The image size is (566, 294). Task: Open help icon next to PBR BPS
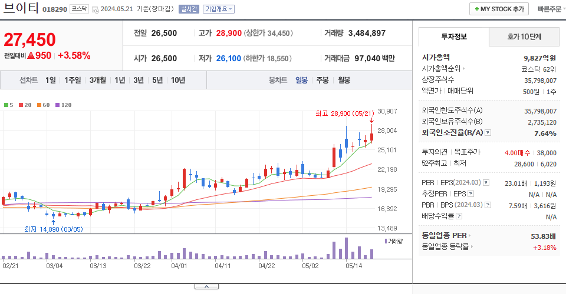[488, 205]
